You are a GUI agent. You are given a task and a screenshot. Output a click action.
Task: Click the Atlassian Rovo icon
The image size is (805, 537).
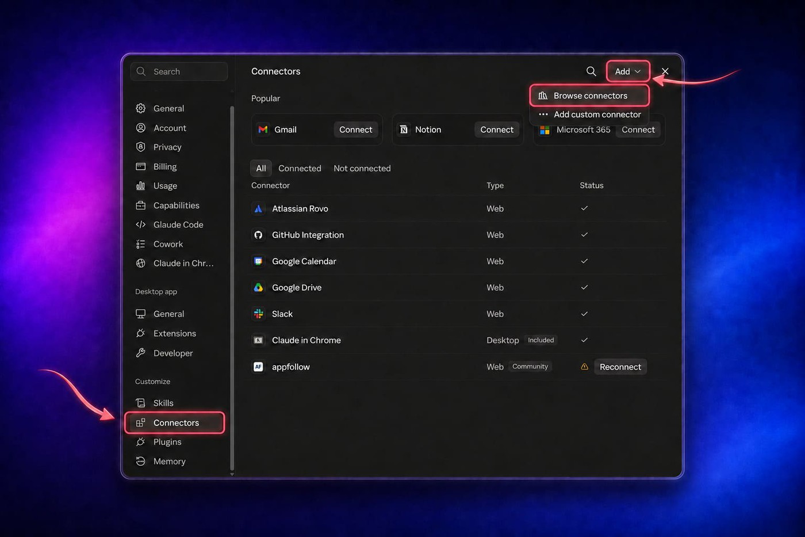258,208
